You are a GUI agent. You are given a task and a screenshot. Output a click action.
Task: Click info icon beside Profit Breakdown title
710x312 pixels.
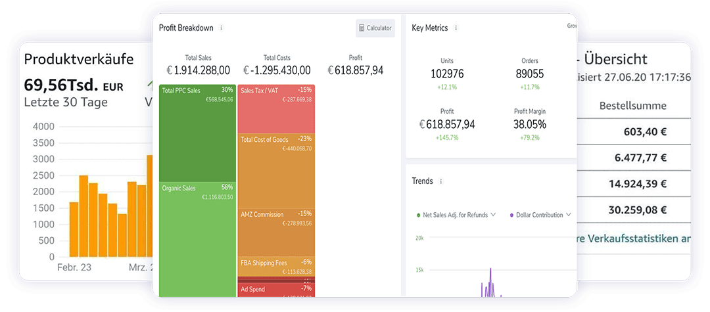[221, 28]
